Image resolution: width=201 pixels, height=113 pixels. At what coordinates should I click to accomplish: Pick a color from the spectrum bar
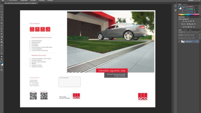click(x=188, y=15)
